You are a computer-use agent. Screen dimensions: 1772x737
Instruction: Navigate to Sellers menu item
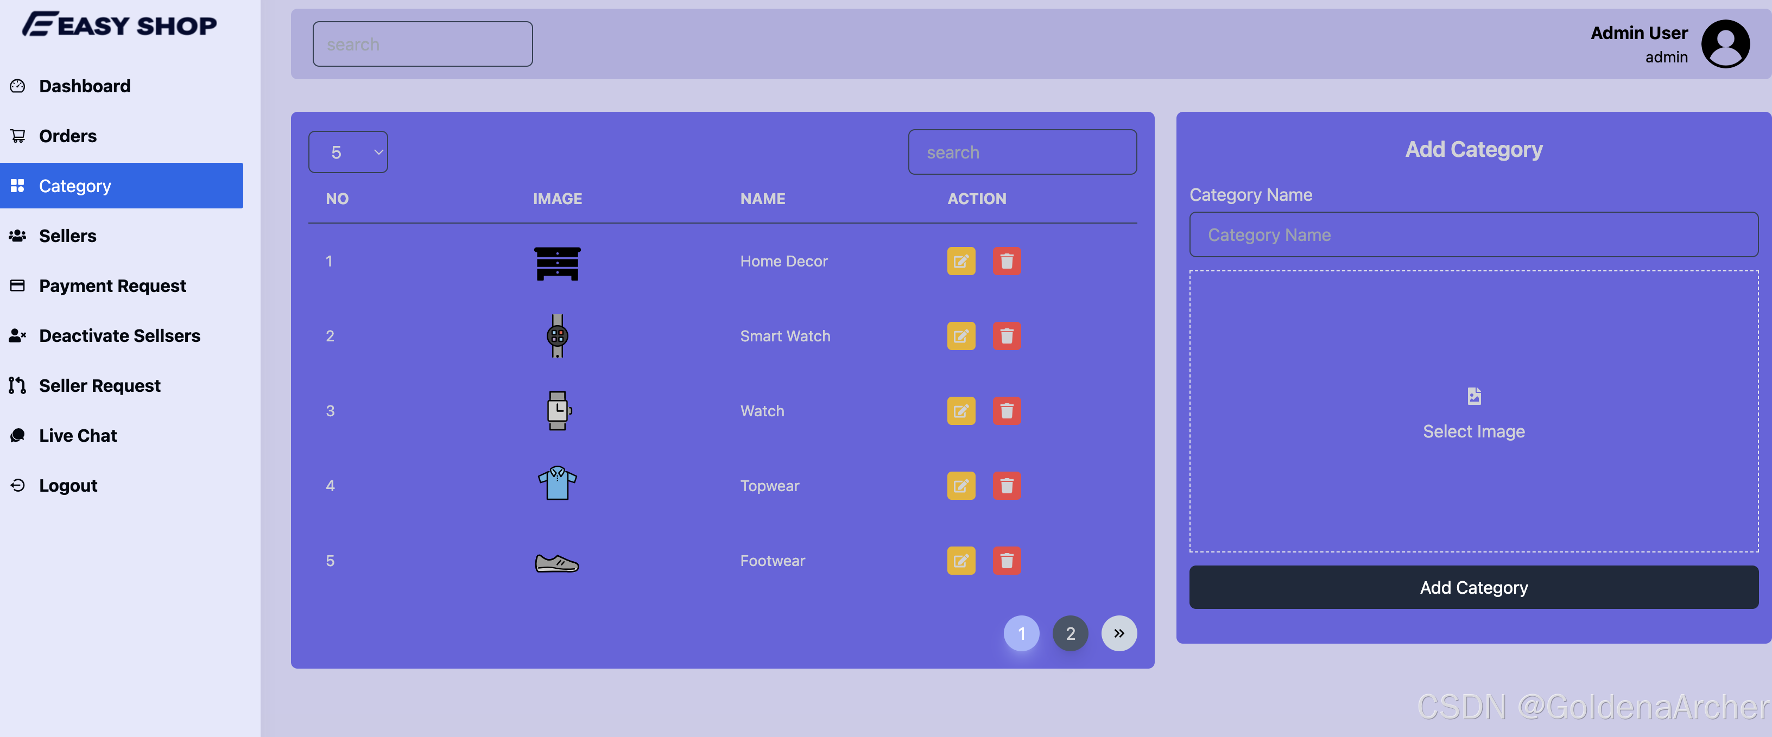(x=67, y=236)
